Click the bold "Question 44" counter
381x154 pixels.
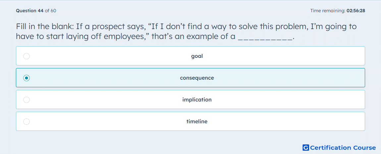coord(30,11)
